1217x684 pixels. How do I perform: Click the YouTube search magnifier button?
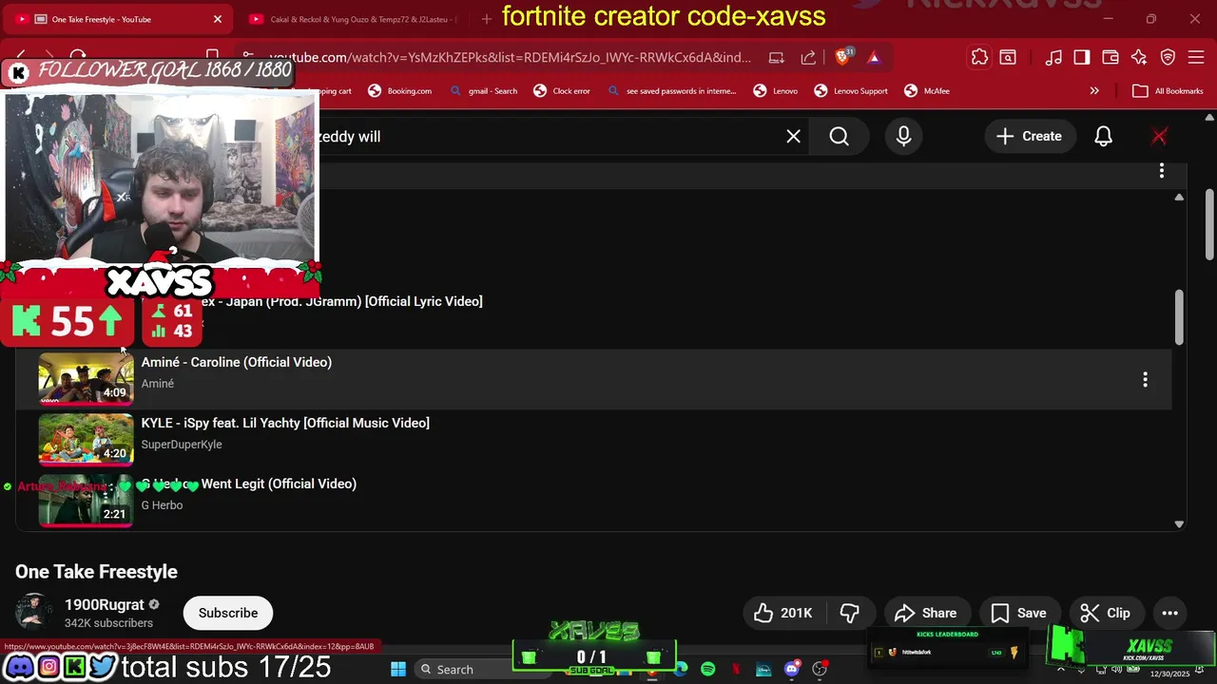[x=839, y=137]
